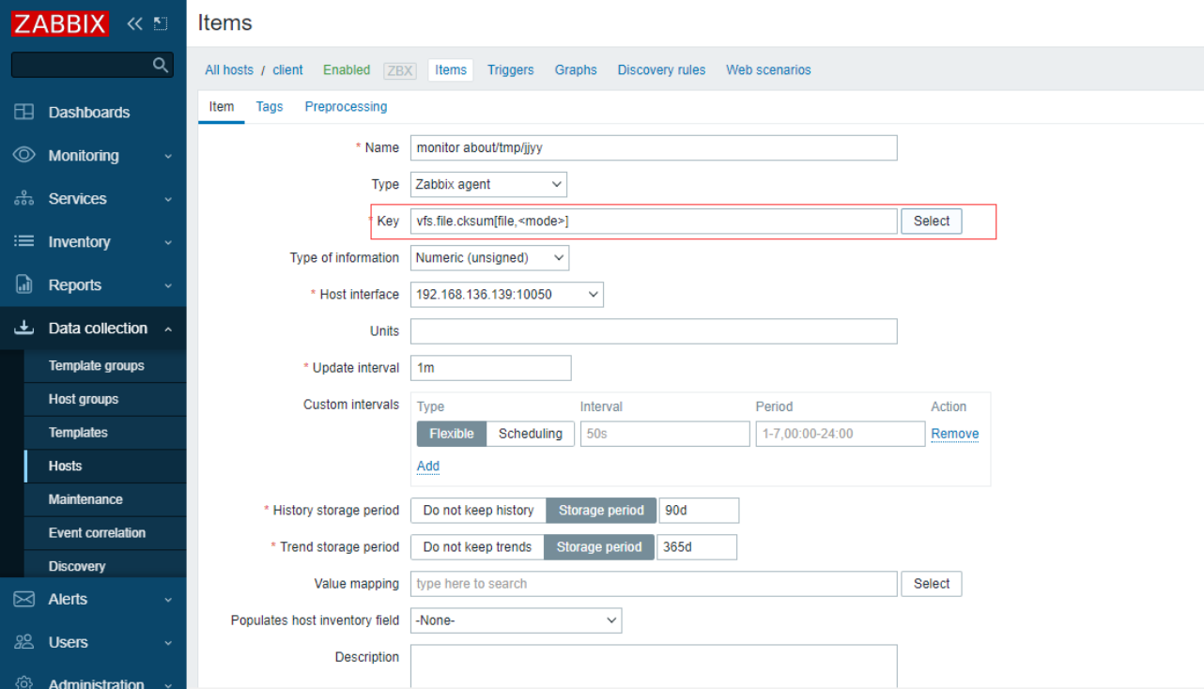Click Select button next to Key

932,222
